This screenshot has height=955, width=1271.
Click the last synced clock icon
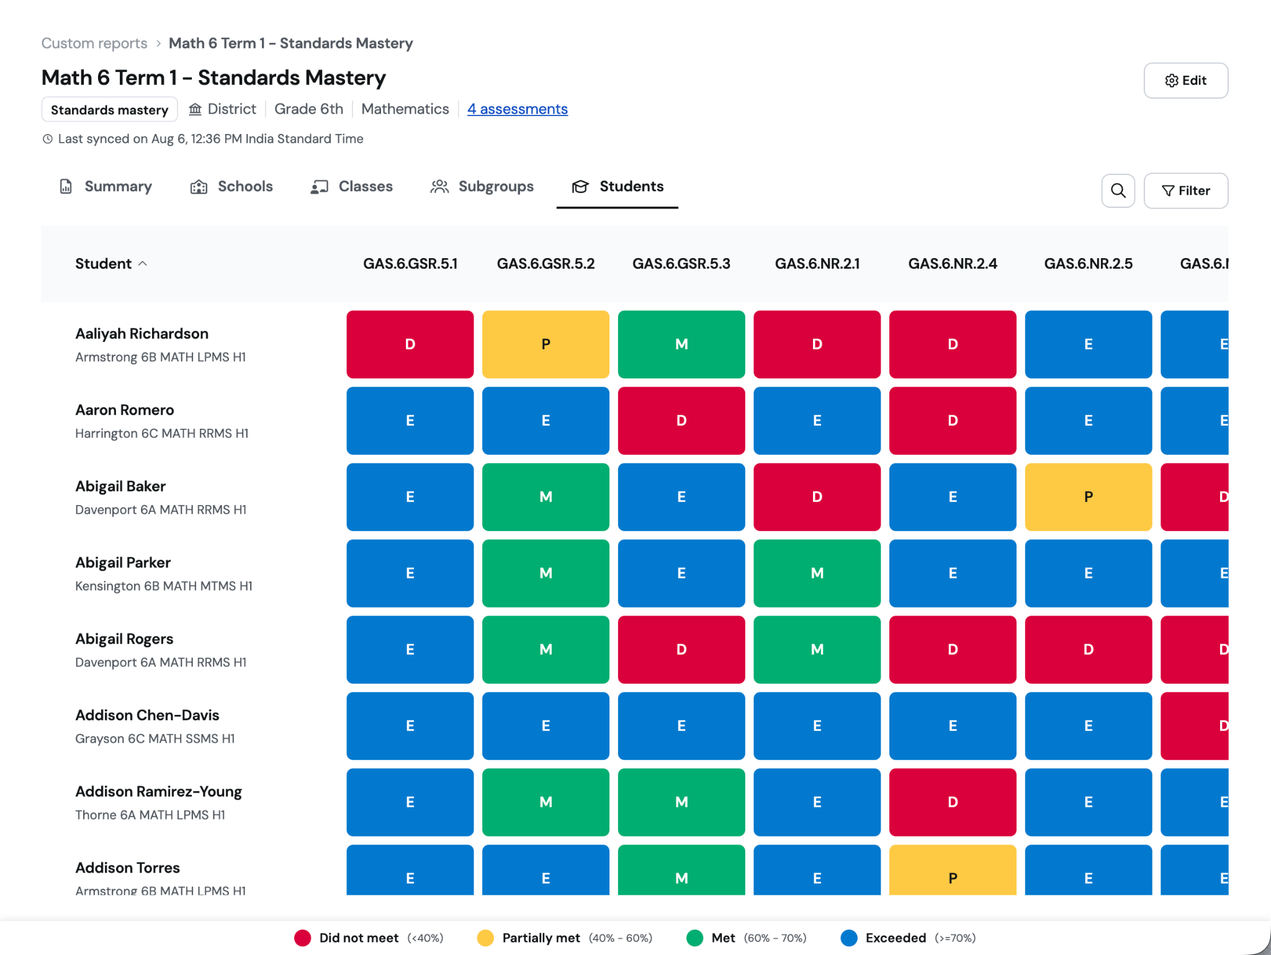point(47,139)
